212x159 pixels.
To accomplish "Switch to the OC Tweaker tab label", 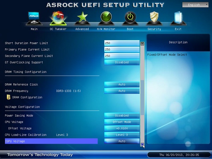I will [58, 29].
